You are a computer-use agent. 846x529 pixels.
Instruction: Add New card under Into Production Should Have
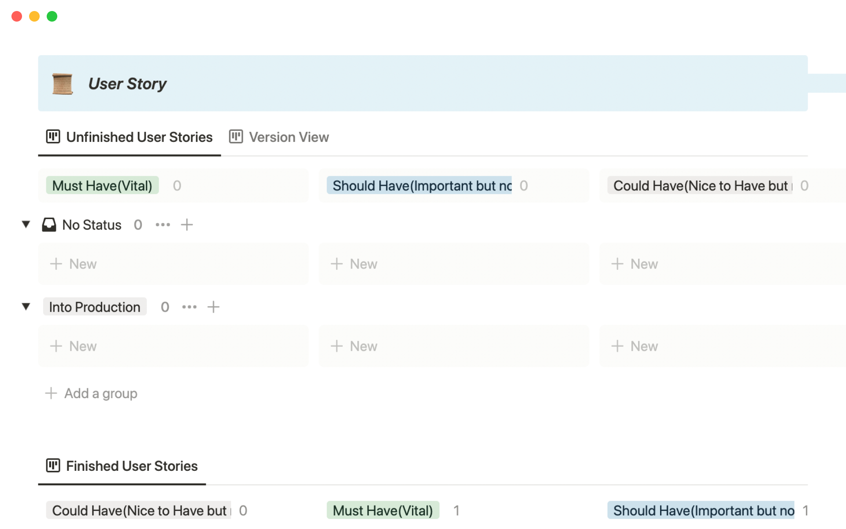(x=355, y=346)
